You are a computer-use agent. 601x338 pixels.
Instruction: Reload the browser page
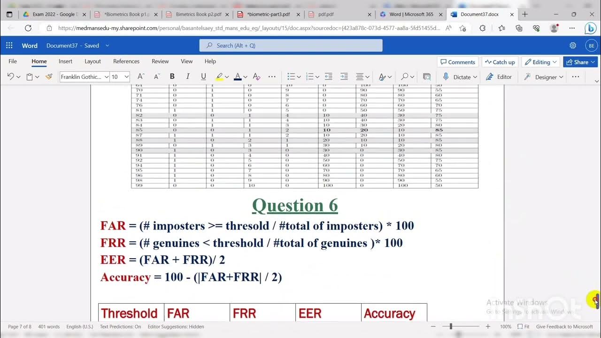click(28, 28)
